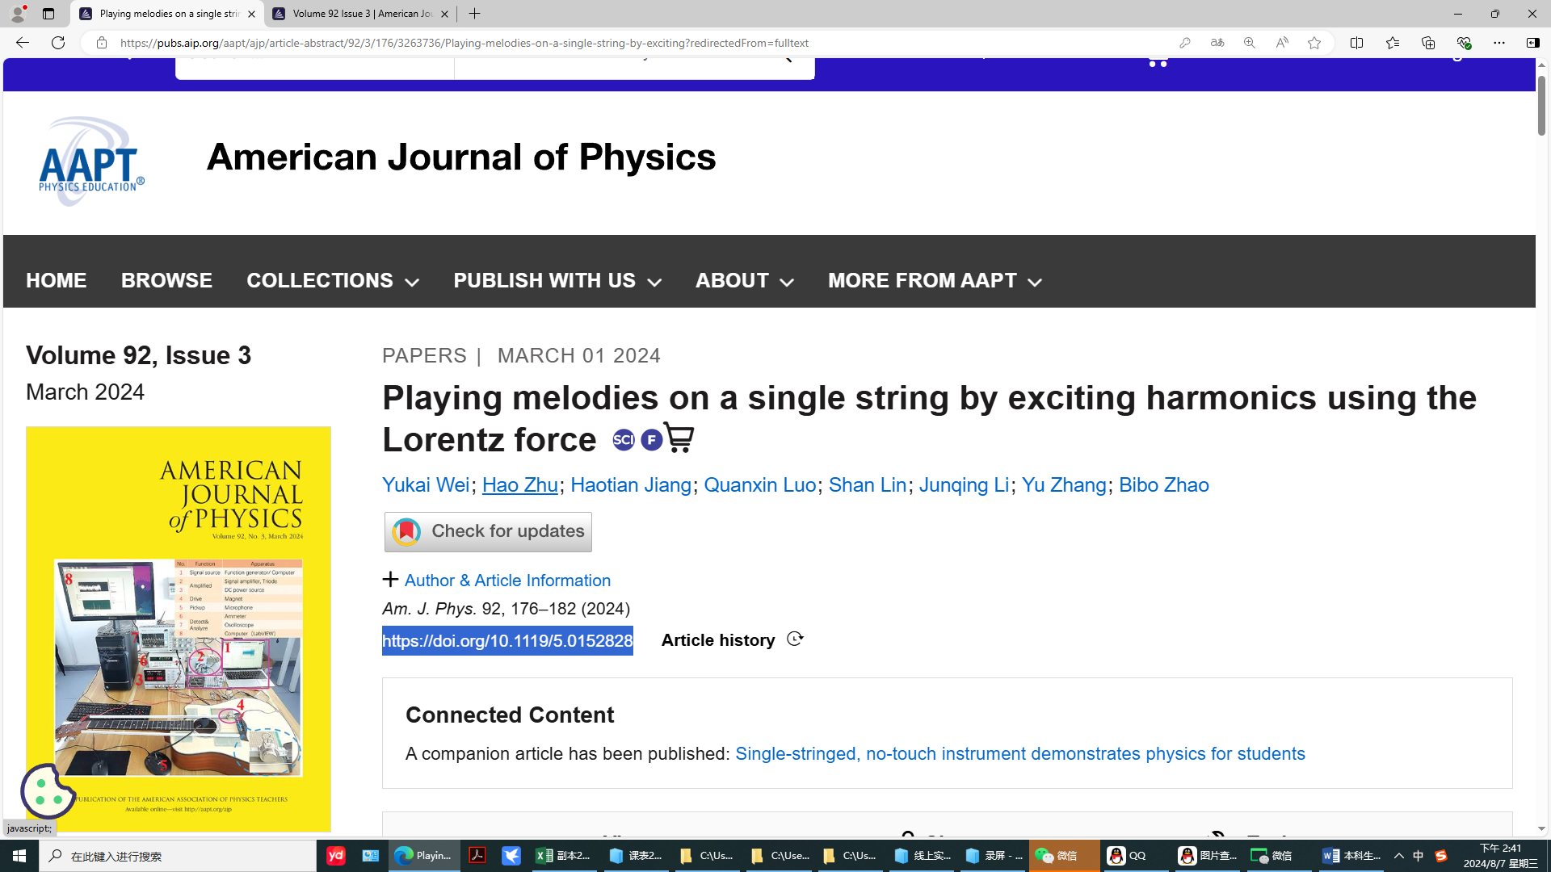The height and width of the screenshot is (872, 1551).
Task: Open the MORE FROM AAPT dropdown
Action: click(x=935, y=280)
